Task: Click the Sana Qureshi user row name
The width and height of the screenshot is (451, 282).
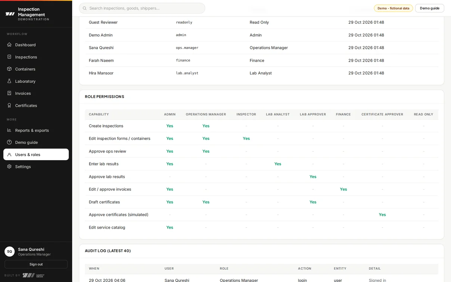Action: [x=101, y=48]
